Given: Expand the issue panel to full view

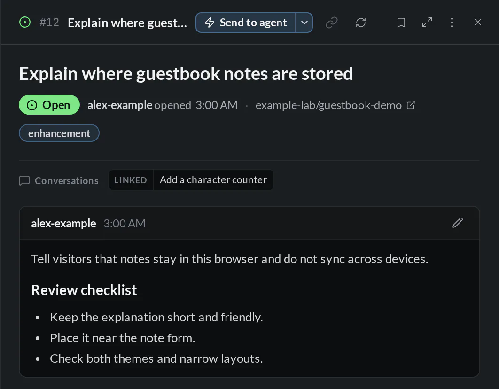Looking at the screenshot, I should tap(427, 22).
